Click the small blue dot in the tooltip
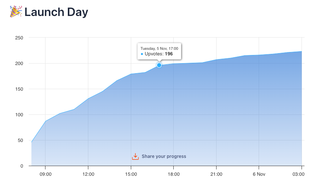Screen dimensions: 325x188 pos(142,54)
